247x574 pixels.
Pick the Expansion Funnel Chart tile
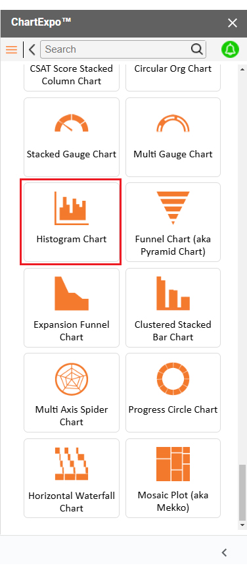(72, 307)
